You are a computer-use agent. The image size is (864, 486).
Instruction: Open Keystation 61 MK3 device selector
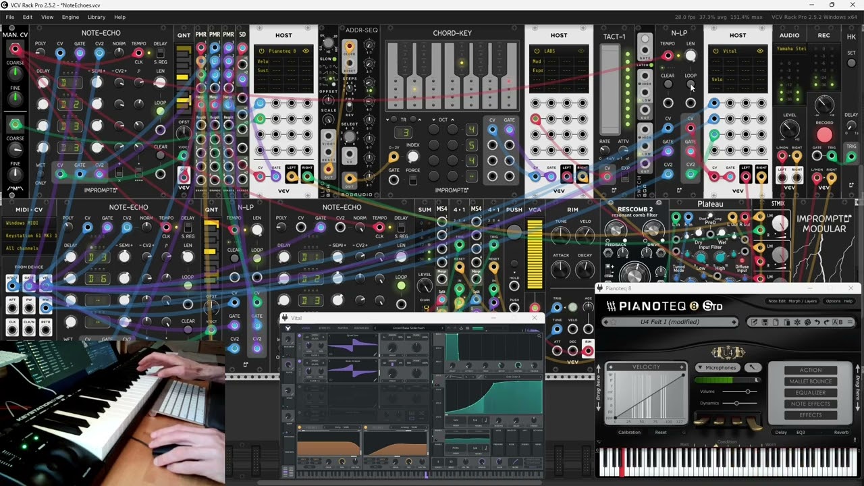(28, 236)
